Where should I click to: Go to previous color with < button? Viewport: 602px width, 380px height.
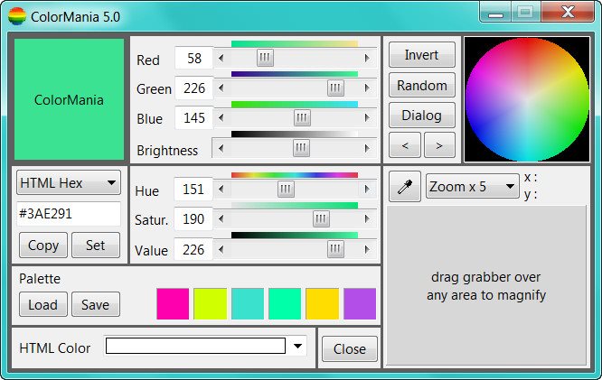coord(405,145)
